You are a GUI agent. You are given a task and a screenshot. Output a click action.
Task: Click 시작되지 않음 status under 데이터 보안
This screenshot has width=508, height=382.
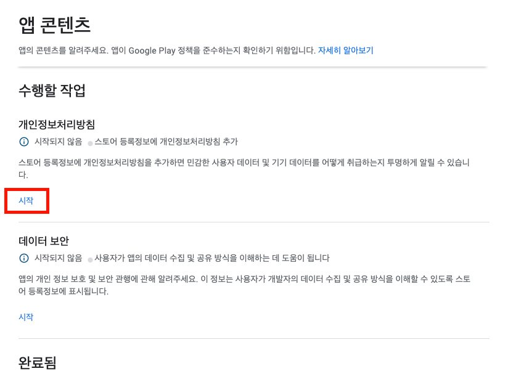pos(59,258)
